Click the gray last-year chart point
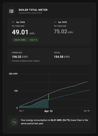This screenshot has width=98, height=136. coord(48,94)
